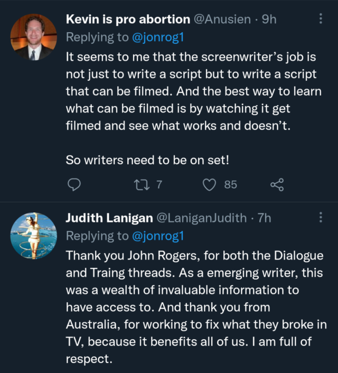Screen dimensions: 338x373
Task: Open more options on Judith Lanigan's tweet
Action: (x=321, y=218)
